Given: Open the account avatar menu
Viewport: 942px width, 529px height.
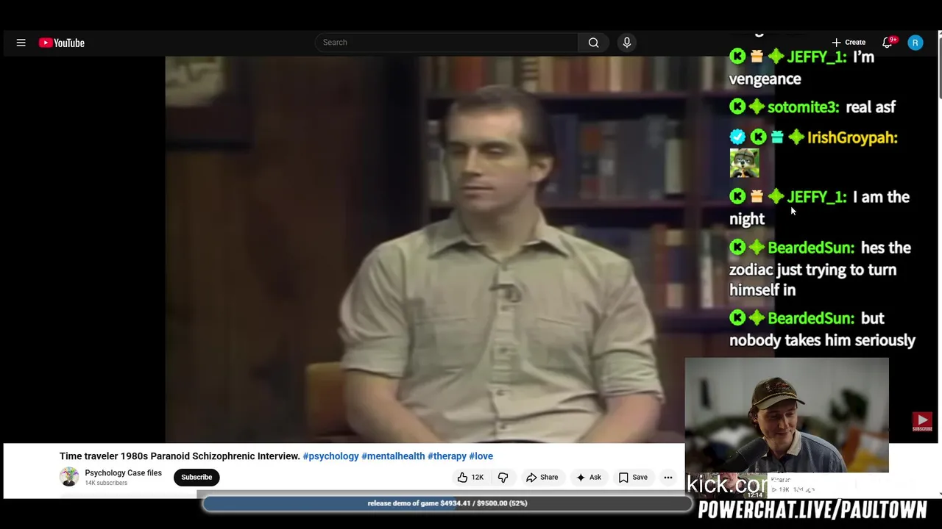Looking at the screenshot, I should [916, 43].
